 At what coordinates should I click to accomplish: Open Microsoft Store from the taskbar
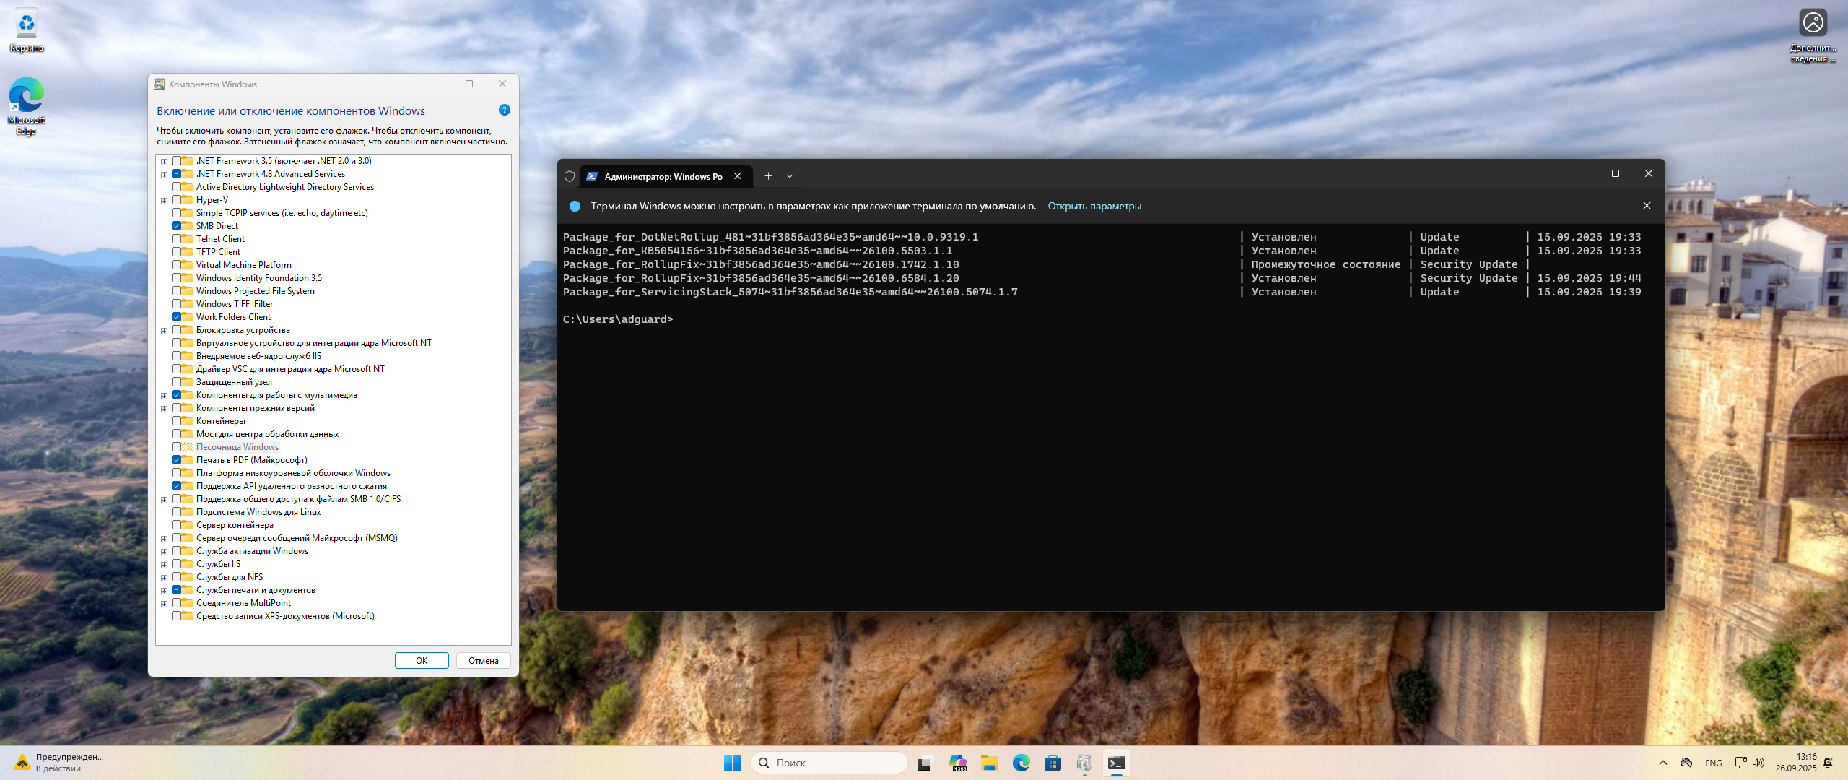coord(1052,763)
